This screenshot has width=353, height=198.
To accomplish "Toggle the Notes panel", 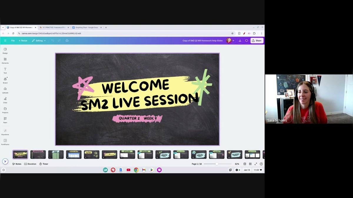I will click(17, 164).
